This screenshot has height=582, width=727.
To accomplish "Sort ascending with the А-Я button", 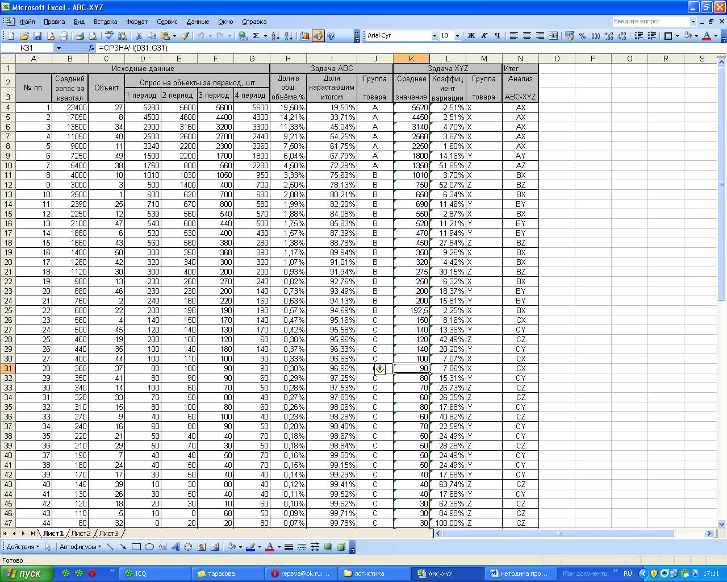I will [275, 36].
